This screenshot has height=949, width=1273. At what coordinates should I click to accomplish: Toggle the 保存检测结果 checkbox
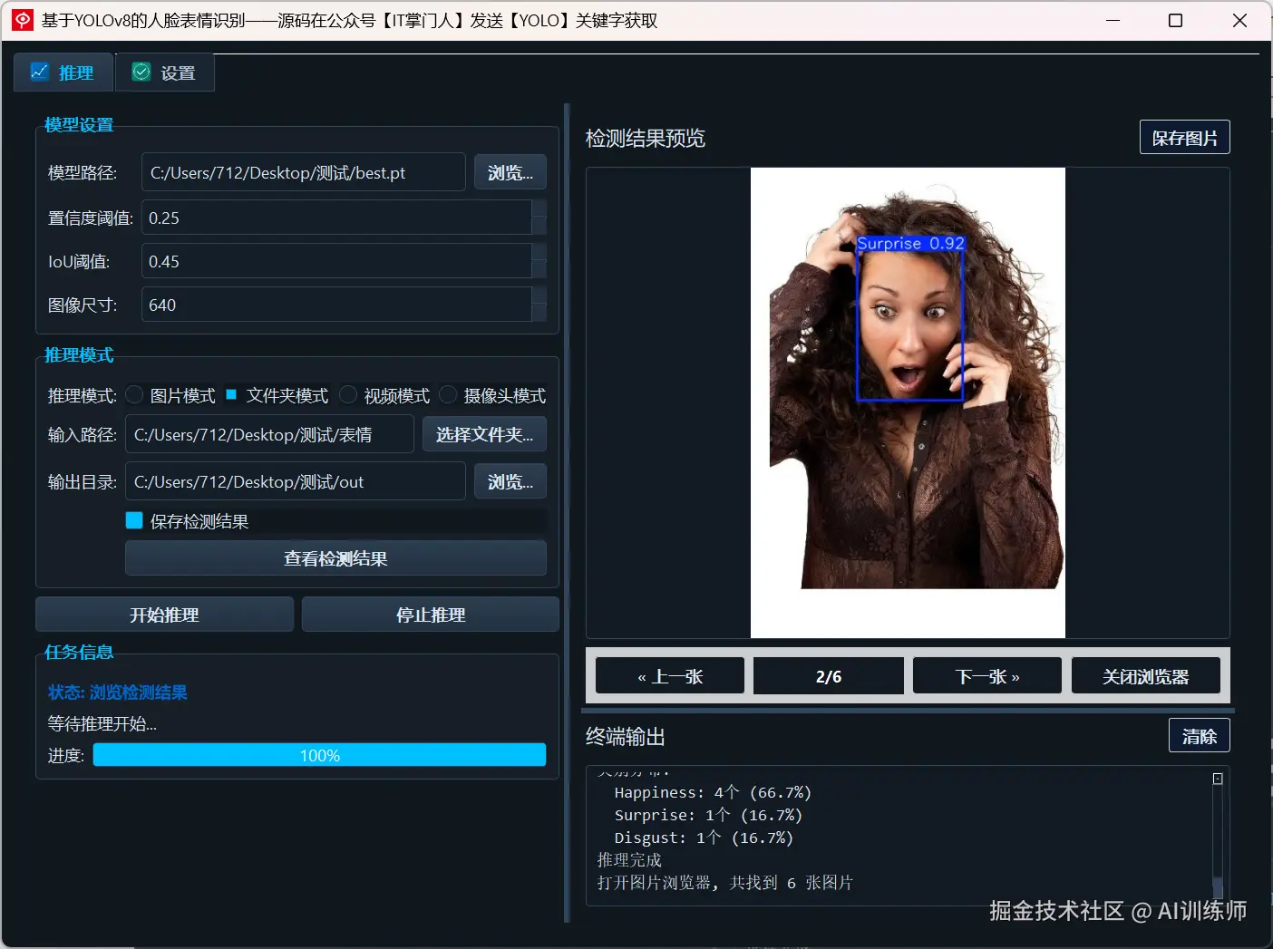pyautogui.click(x=133, y=520)
